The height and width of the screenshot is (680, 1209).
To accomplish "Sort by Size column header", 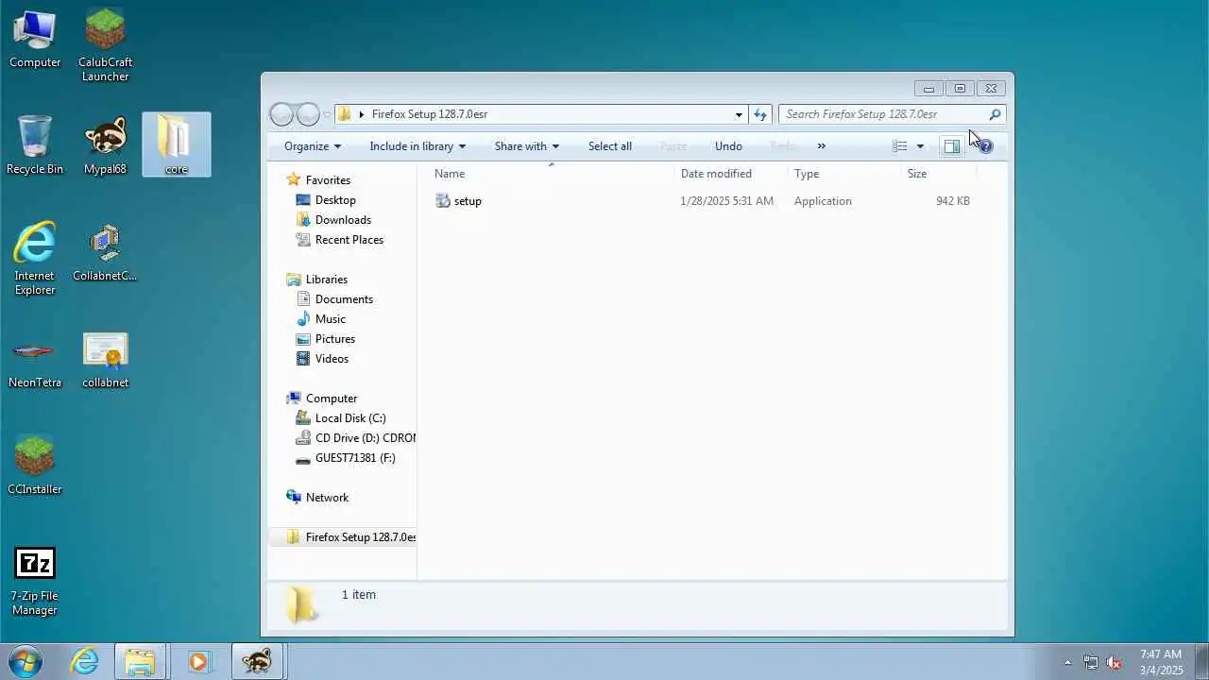I will click(x=938, y=174).
